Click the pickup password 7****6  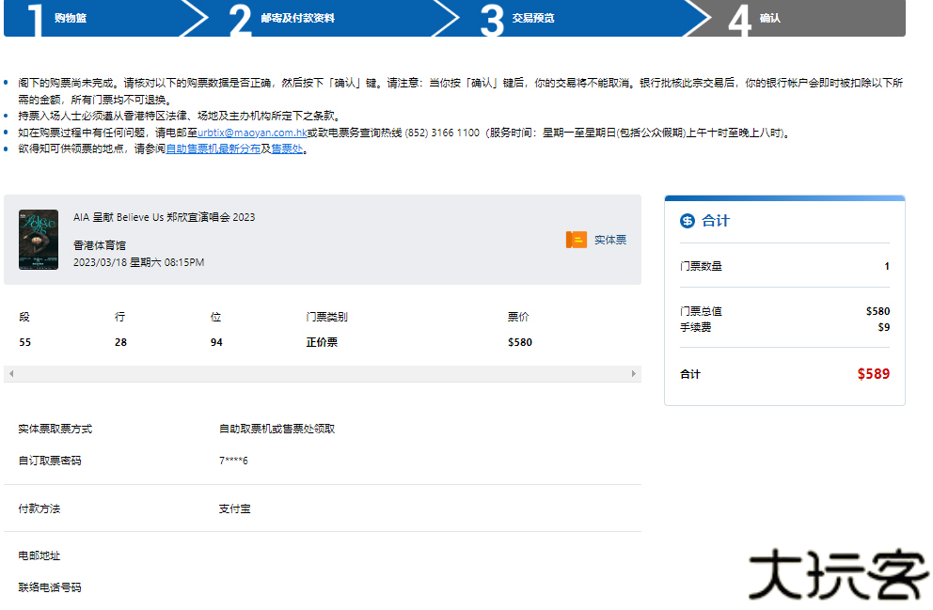233,461
